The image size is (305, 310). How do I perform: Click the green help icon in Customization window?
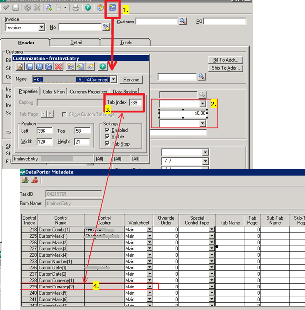(103, 66)
